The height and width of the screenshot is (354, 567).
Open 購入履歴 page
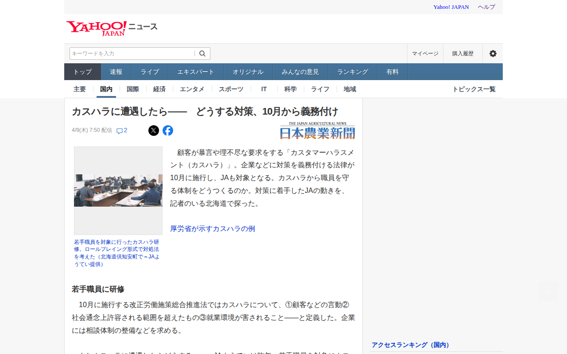click(463, 54)
